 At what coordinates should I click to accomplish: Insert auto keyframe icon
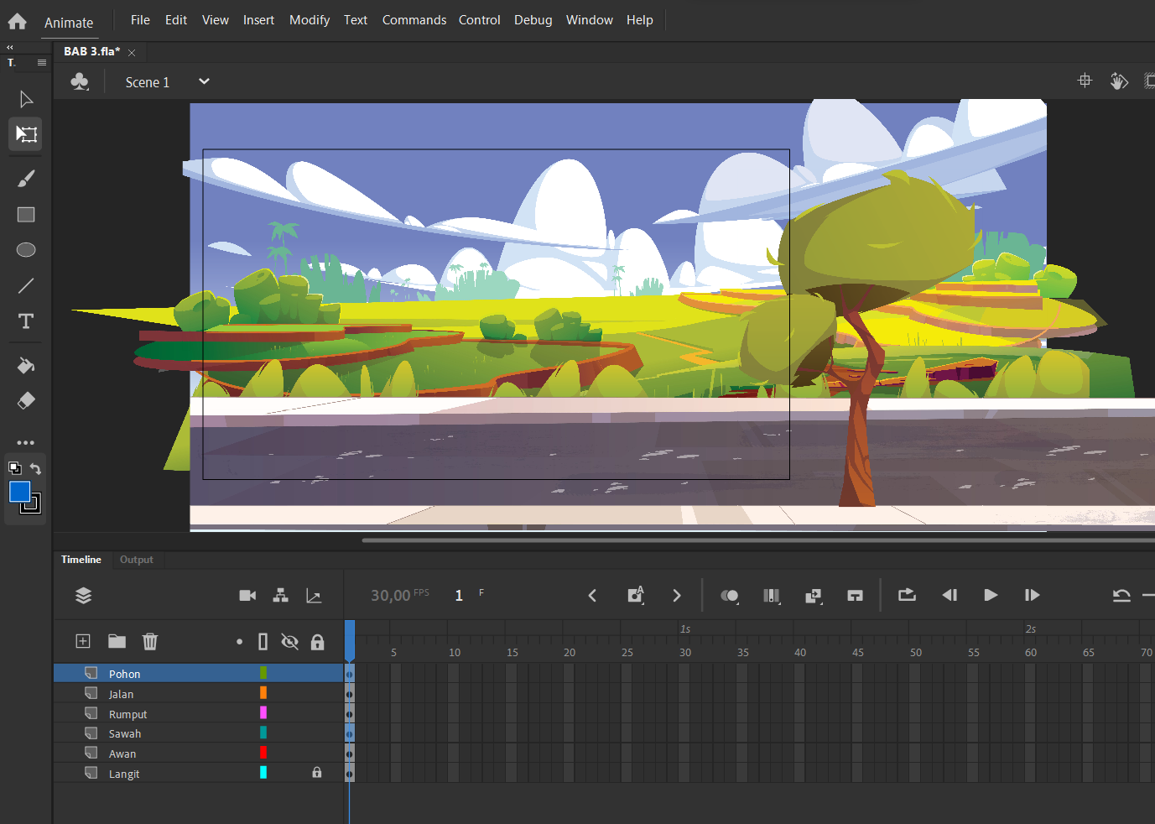pyautogui.click(x=636, y=595)
